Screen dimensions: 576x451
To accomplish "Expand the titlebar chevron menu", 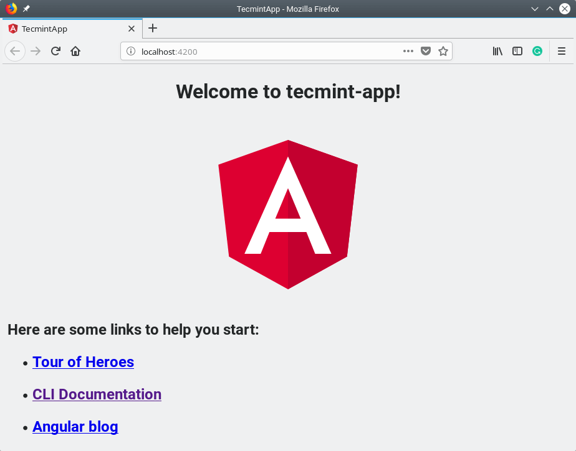I will [x=534, y=8].
